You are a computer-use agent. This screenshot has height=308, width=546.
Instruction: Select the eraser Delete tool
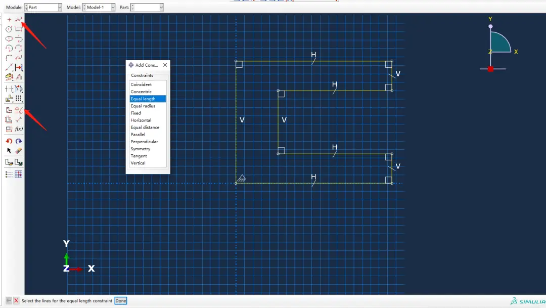click(x=19, y=151)
